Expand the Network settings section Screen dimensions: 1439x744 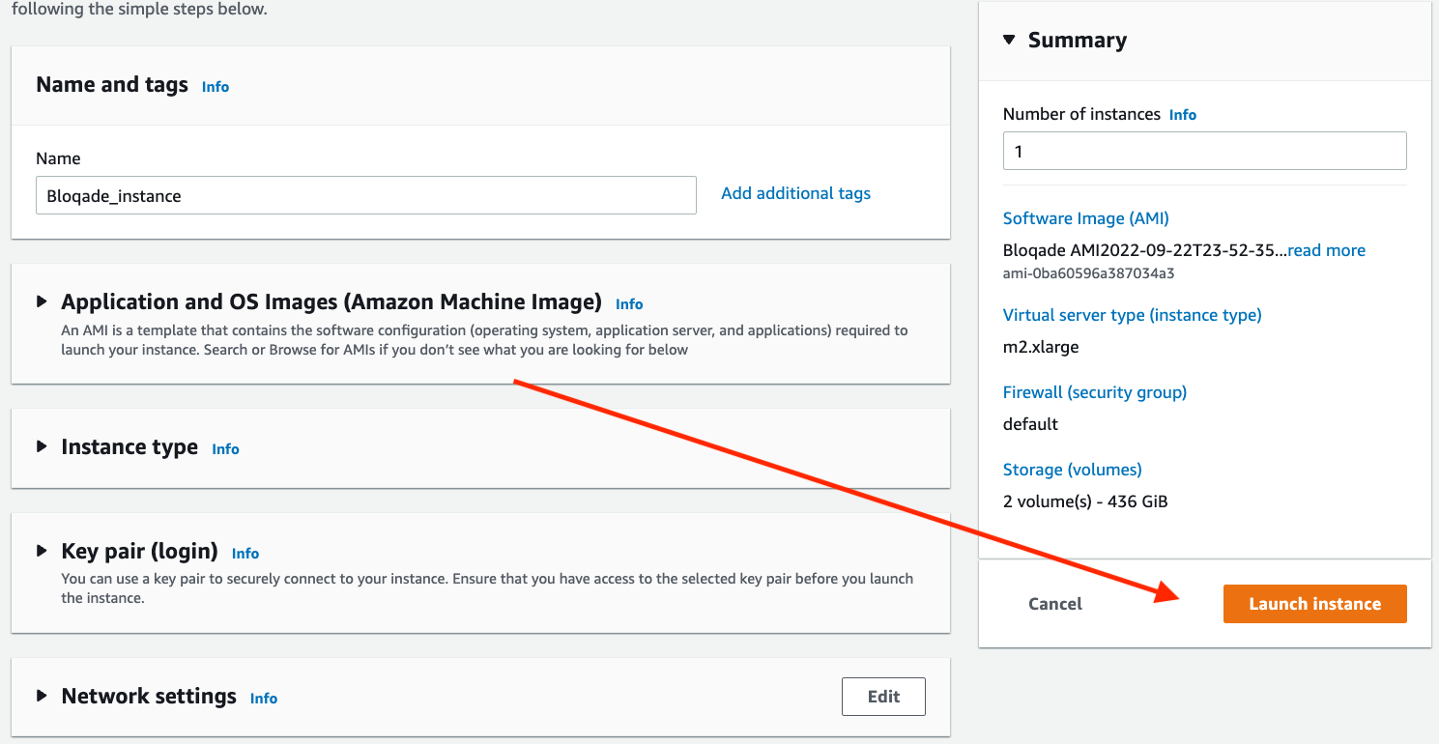(x=42, y=696)
